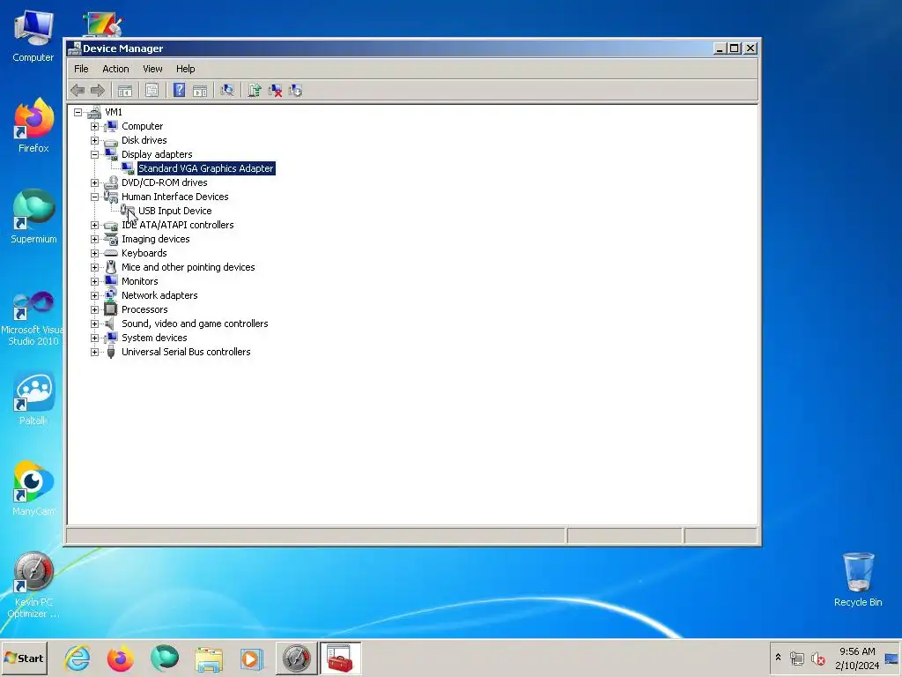Expand the Keyboards category
902x677 pixels.
tap(94, 253)
